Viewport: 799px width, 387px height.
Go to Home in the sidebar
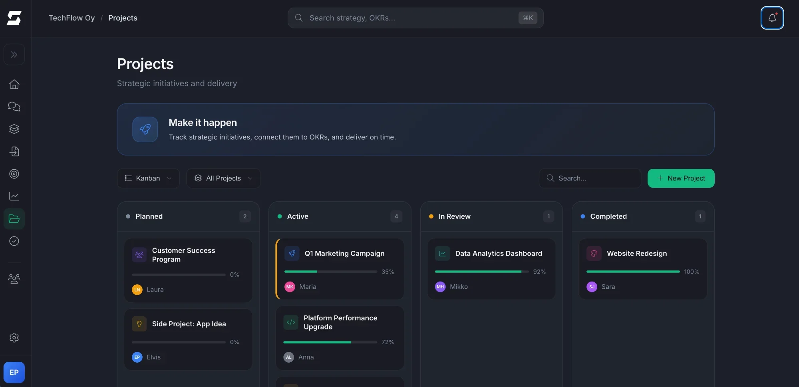(x=14, y=84)
